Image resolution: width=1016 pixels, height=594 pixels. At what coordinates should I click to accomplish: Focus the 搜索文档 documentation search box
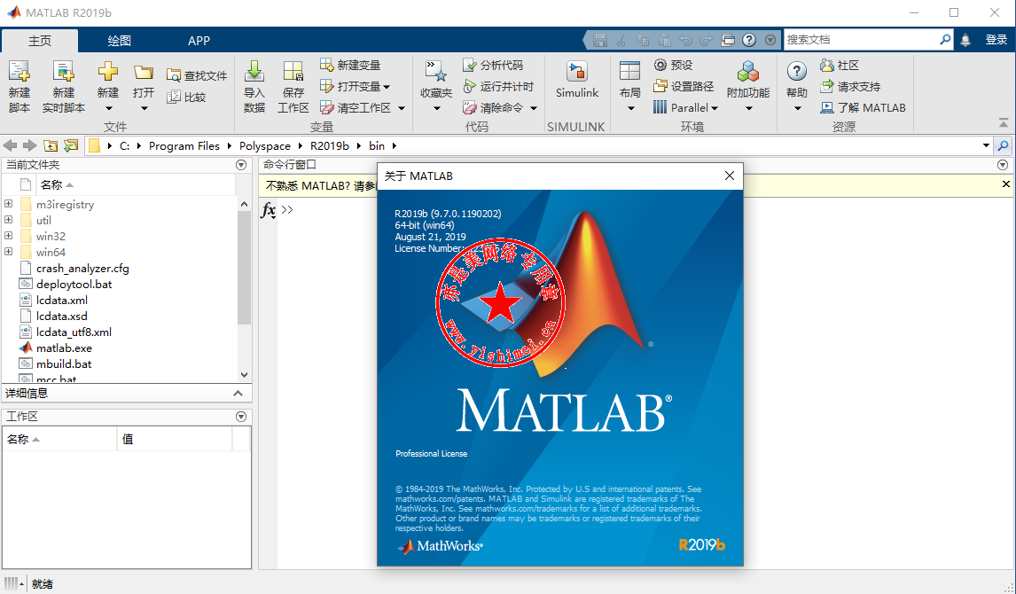pyautogui.click(x=861, y=40)
